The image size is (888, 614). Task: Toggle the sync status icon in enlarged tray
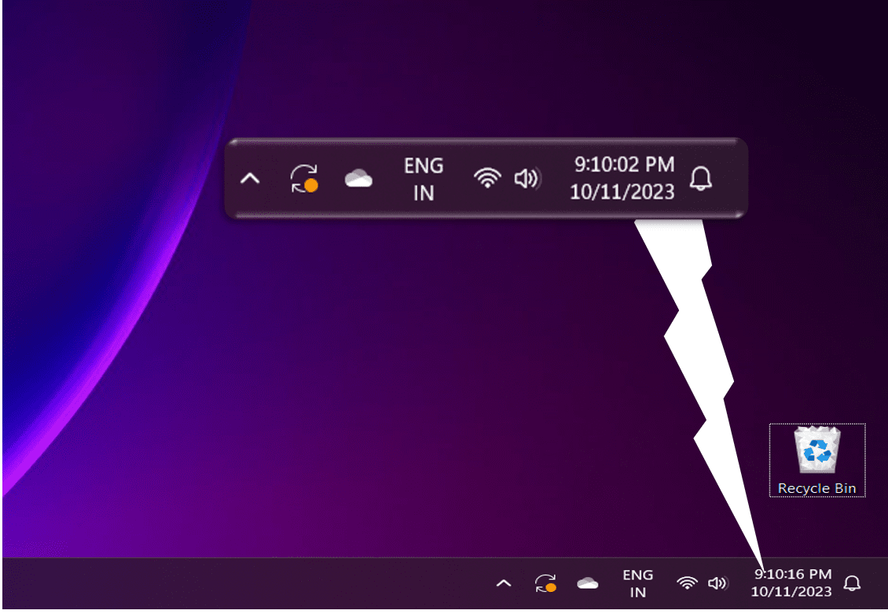(304, 177)
